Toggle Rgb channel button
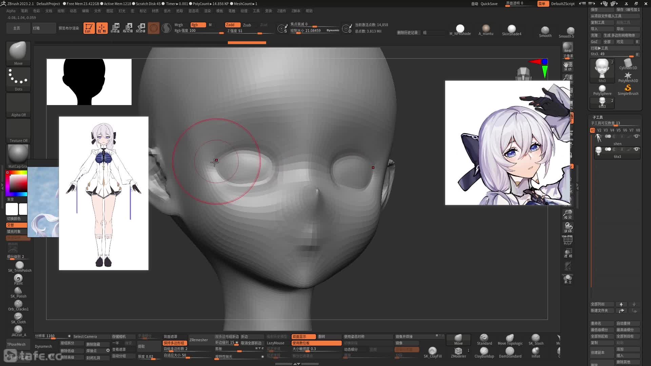This screenshot has width=651, height=366. pos(198,25)
